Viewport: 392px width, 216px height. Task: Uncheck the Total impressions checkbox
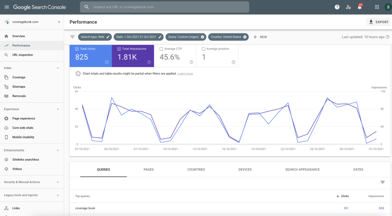click(119, 49)
